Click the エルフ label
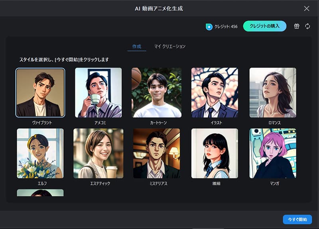 [42, 184]
